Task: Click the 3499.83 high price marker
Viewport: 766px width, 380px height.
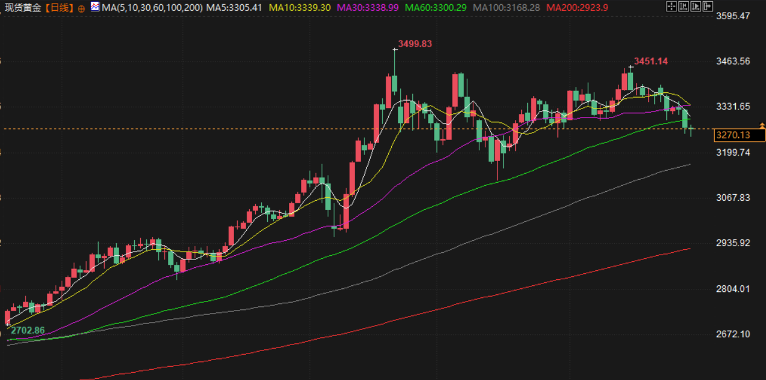Action: (415, 44)
